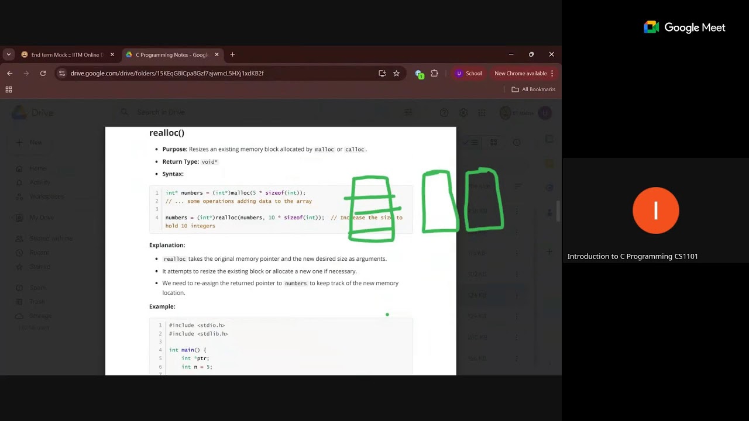Open Drive settings gear
The image size is (749, 421).
click(x=463, y=112)
